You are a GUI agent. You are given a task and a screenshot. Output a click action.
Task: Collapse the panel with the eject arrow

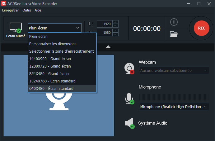pos(108,47)
